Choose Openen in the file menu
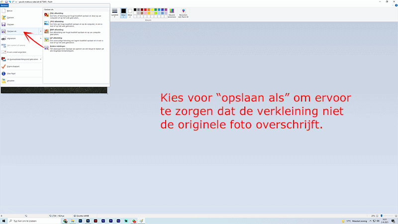 (21, 17)
